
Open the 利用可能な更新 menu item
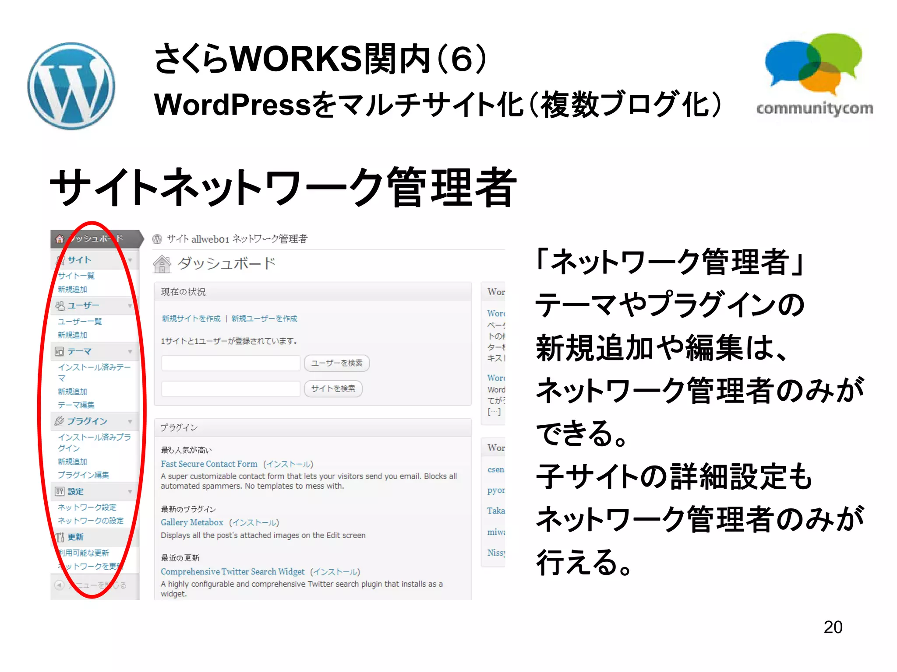(x=83, y=553)
